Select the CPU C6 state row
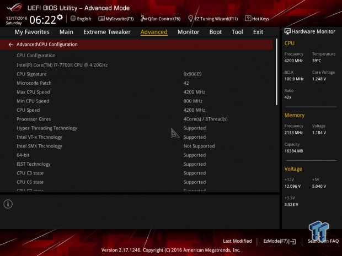 click(30, 182)
